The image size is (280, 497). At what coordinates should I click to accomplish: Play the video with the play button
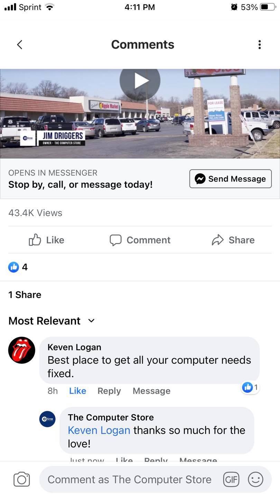click(140, 81)
